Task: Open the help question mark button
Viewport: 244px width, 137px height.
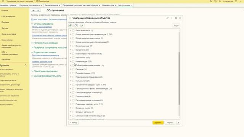Action: [178, 123]
